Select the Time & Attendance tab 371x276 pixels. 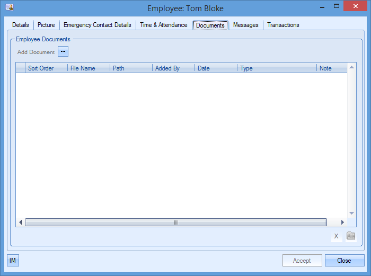point(163,25)
